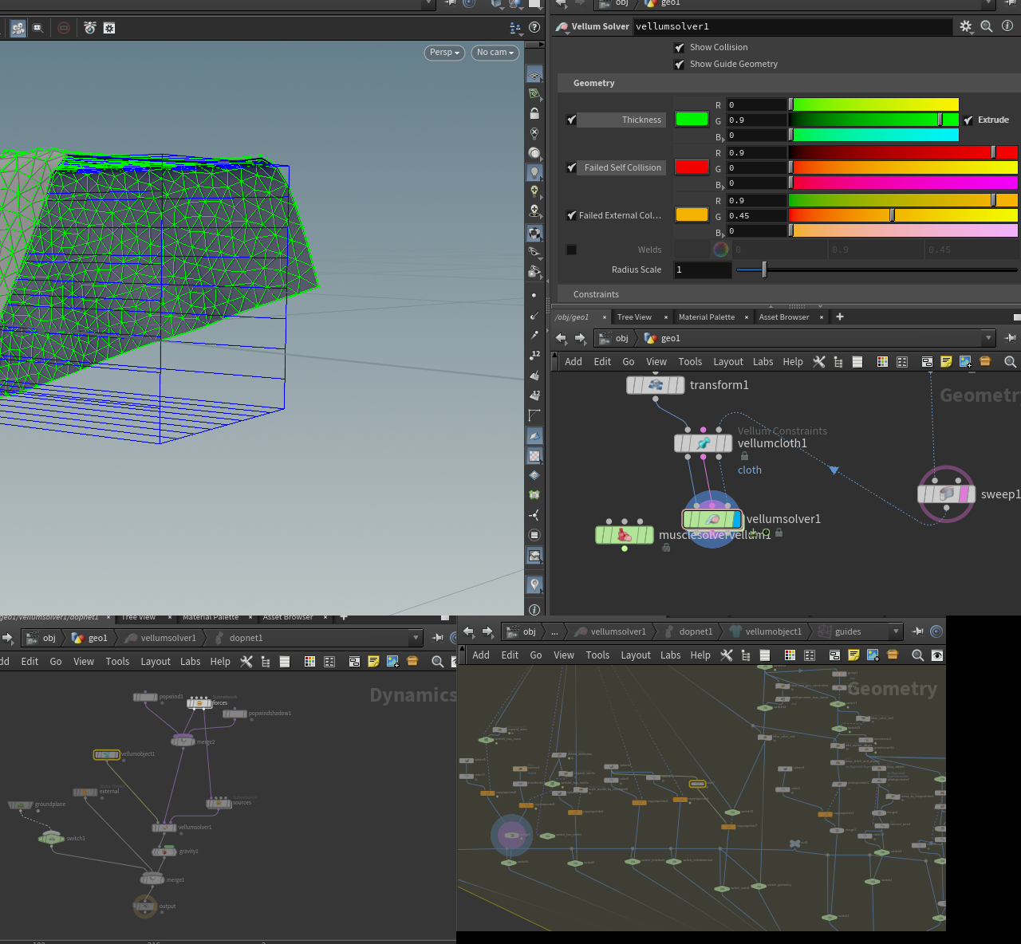The height and width of the screenshot is (944, 1021).
Task: Uncheck the Extrude option
Action: click(x=968, y=120)
